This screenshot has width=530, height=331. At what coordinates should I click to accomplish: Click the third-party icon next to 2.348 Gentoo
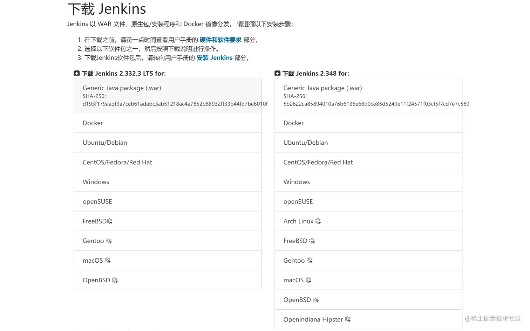coord(310,260)
